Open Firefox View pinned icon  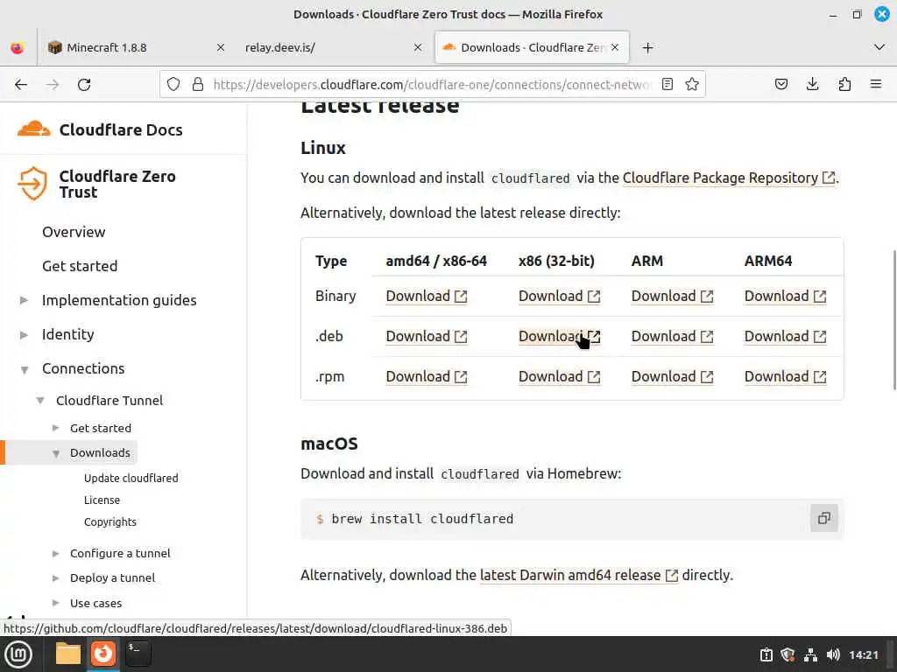[x=18, y=47]
